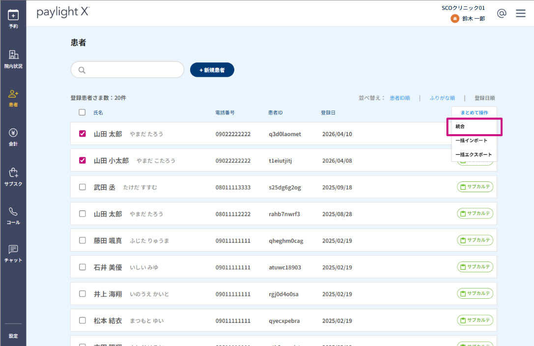This screenshot has height=346, width=534.
Task: Click the +新規患者 button
Action: (x=212, y=70)
